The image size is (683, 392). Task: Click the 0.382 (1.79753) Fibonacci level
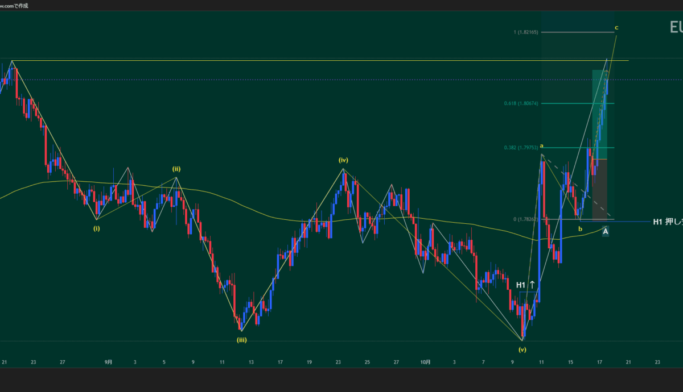[x=521, y=148]
